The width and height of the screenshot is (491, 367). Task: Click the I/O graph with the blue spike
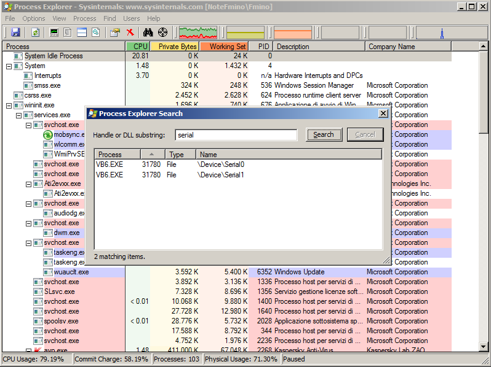point(451,33)
